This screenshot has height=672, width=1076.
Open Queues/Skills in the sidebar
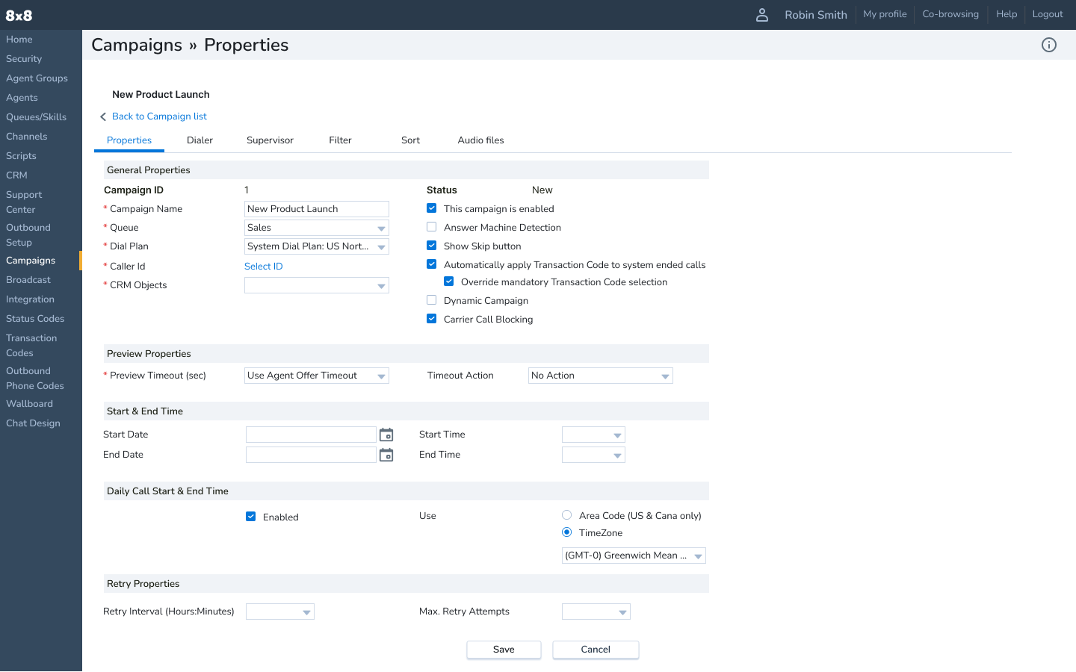click(x=36, y=117)
